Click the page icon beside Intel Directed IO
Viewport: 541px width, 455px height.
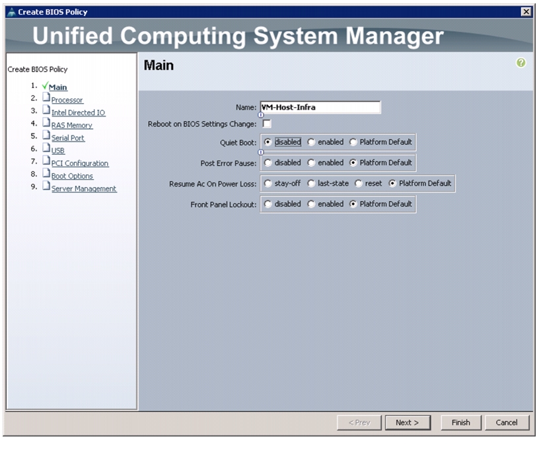coord(46,110)
